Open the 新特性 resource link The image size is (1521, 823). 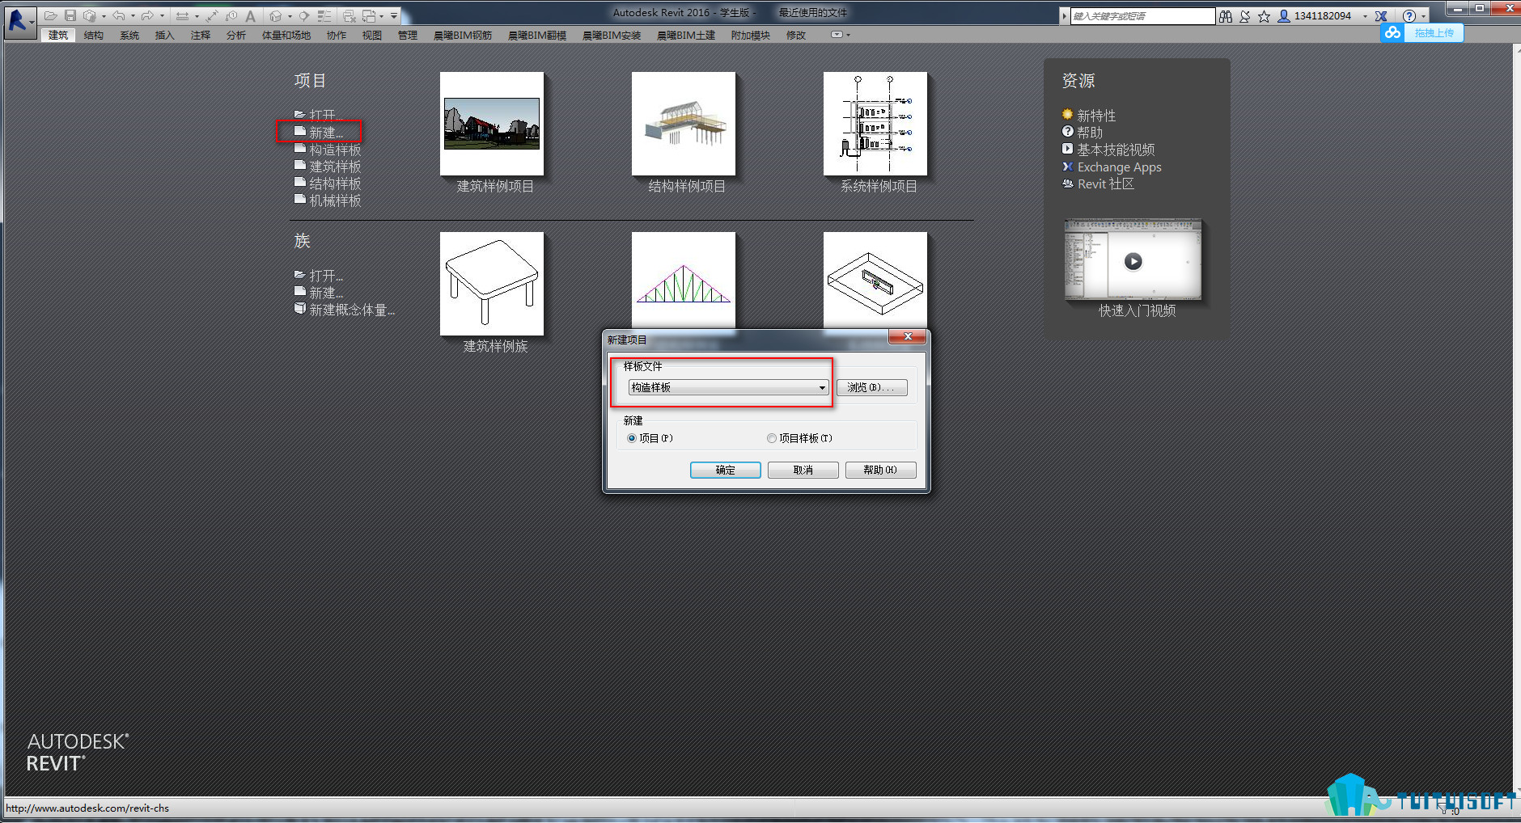(x=1096, y=116)
